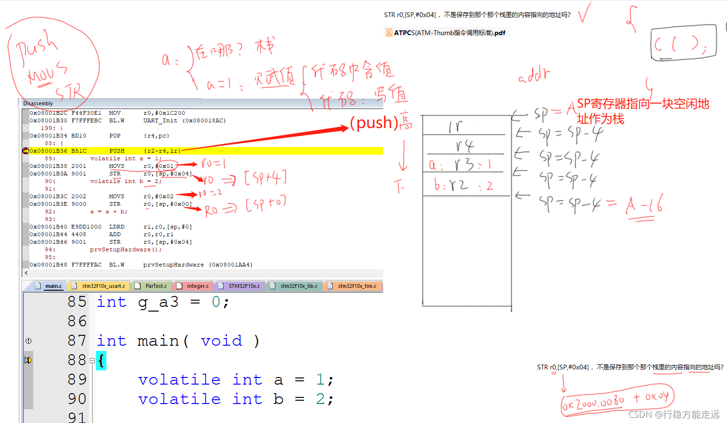Select the BL.W UART_Init row at 0x08001B30

[x=206, y=120]
